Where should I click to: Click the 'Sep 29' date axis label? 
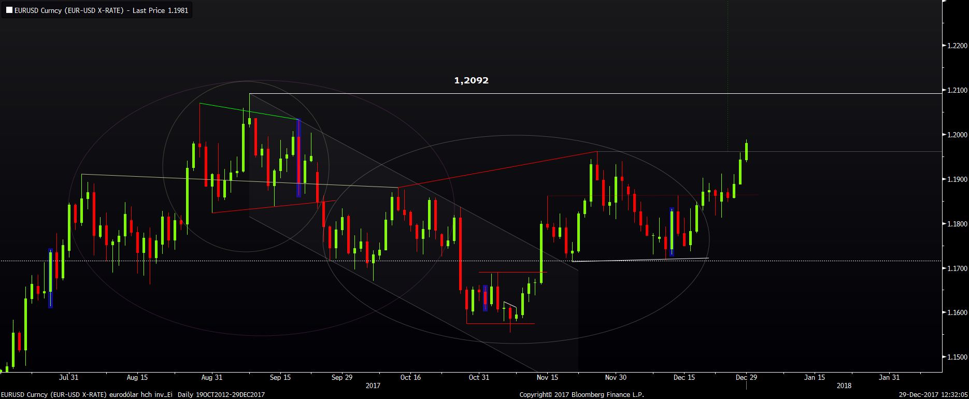[x=342, y=377]
